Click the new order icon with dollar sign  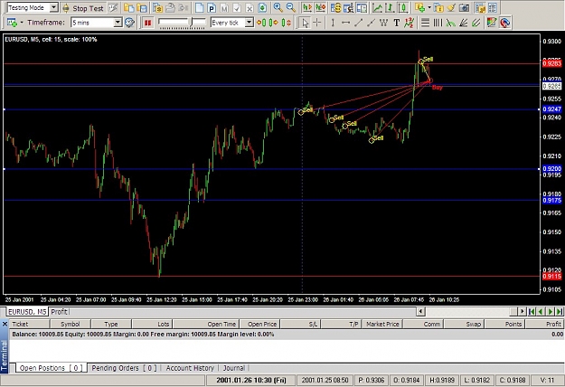coord(336,7)
